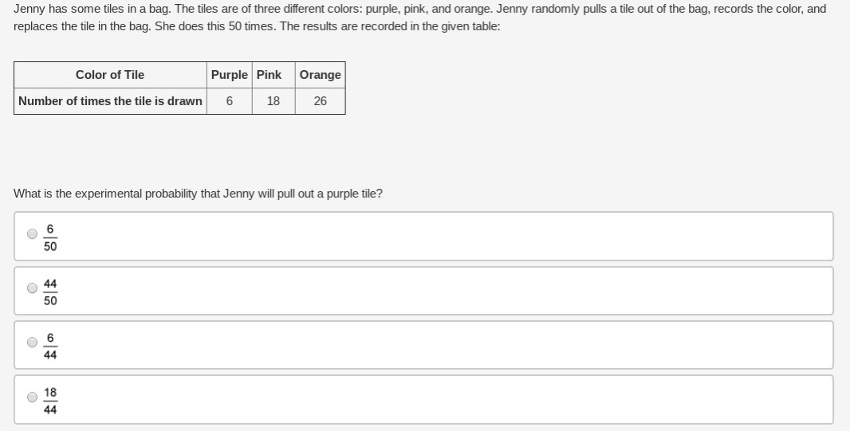
Task: Click the table cell showing 6
Action: [x=230, y=101]
